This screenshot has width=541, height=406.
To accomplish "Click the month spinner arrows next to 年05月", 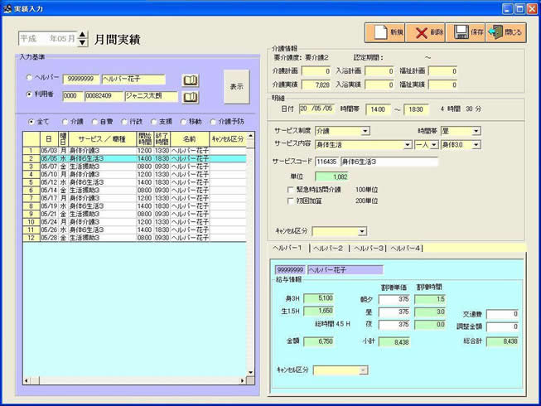I will (82, 39).
